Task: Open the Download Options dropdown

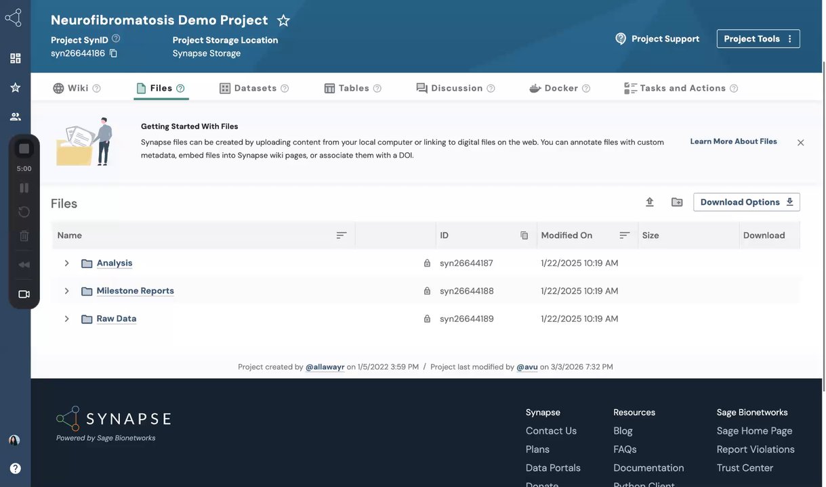Action: [747, 202]
